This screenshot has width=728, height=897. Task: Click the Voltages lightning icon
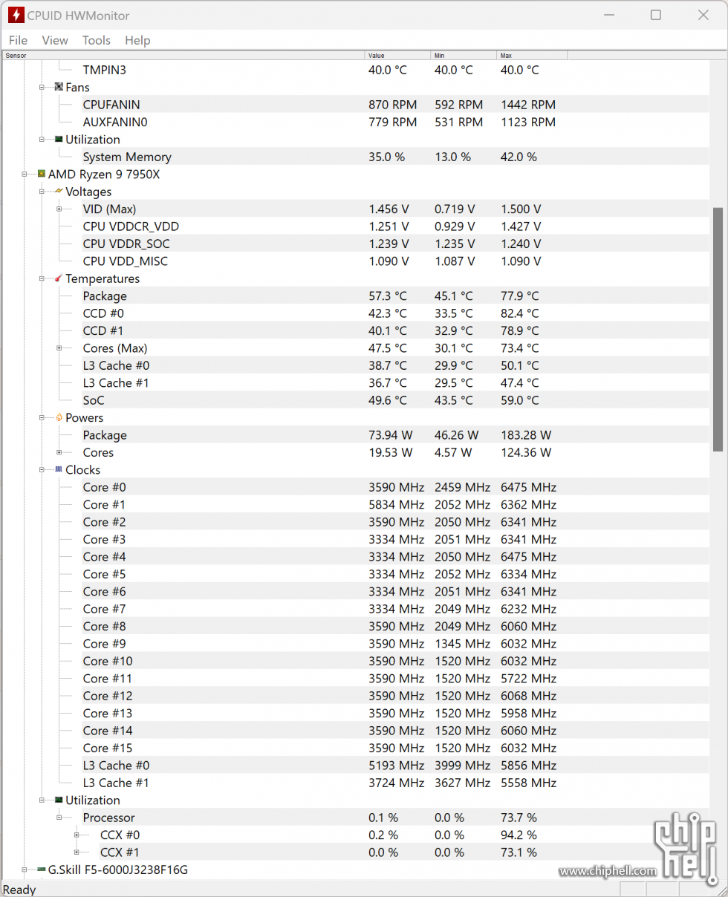click(59, 192)
